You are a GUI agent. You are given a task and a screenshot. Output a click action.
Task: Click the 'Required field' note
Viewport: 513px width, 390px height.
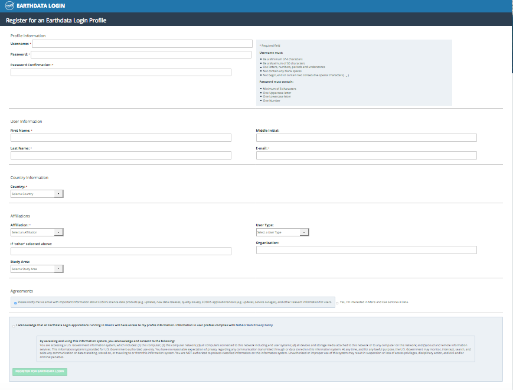270,45
